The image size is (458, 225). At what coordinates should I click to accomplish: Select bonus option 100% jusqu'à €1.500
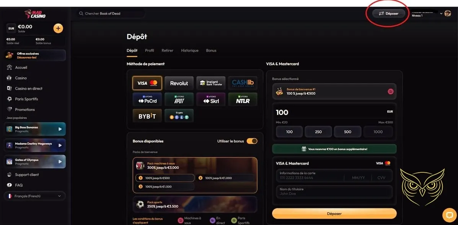[165, 186]
